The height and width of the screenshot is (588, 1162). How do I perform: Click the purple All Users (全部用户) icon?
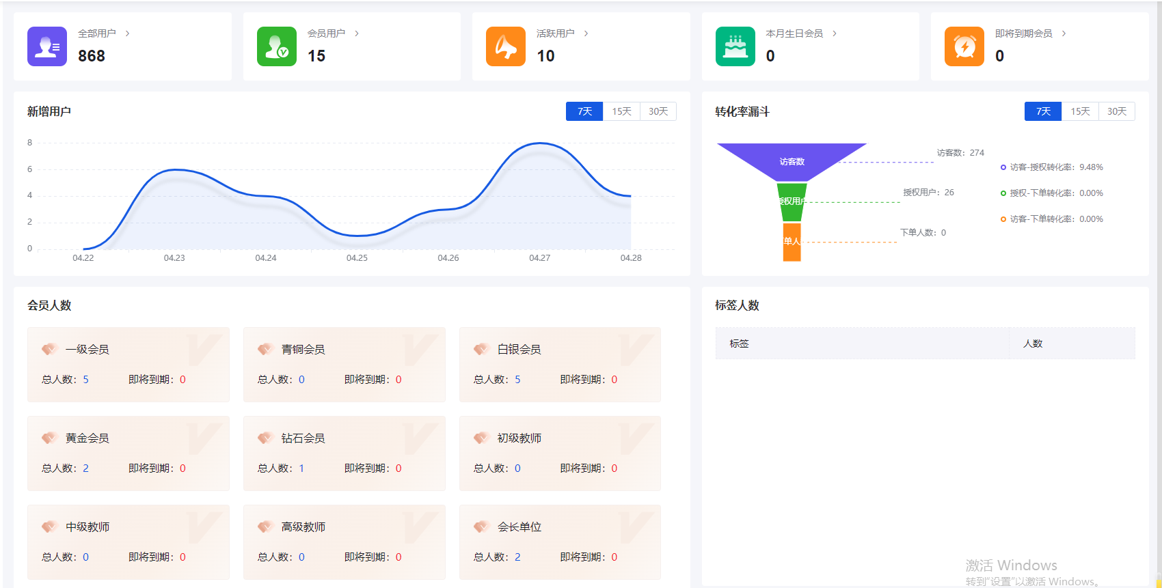click(47, 46)
